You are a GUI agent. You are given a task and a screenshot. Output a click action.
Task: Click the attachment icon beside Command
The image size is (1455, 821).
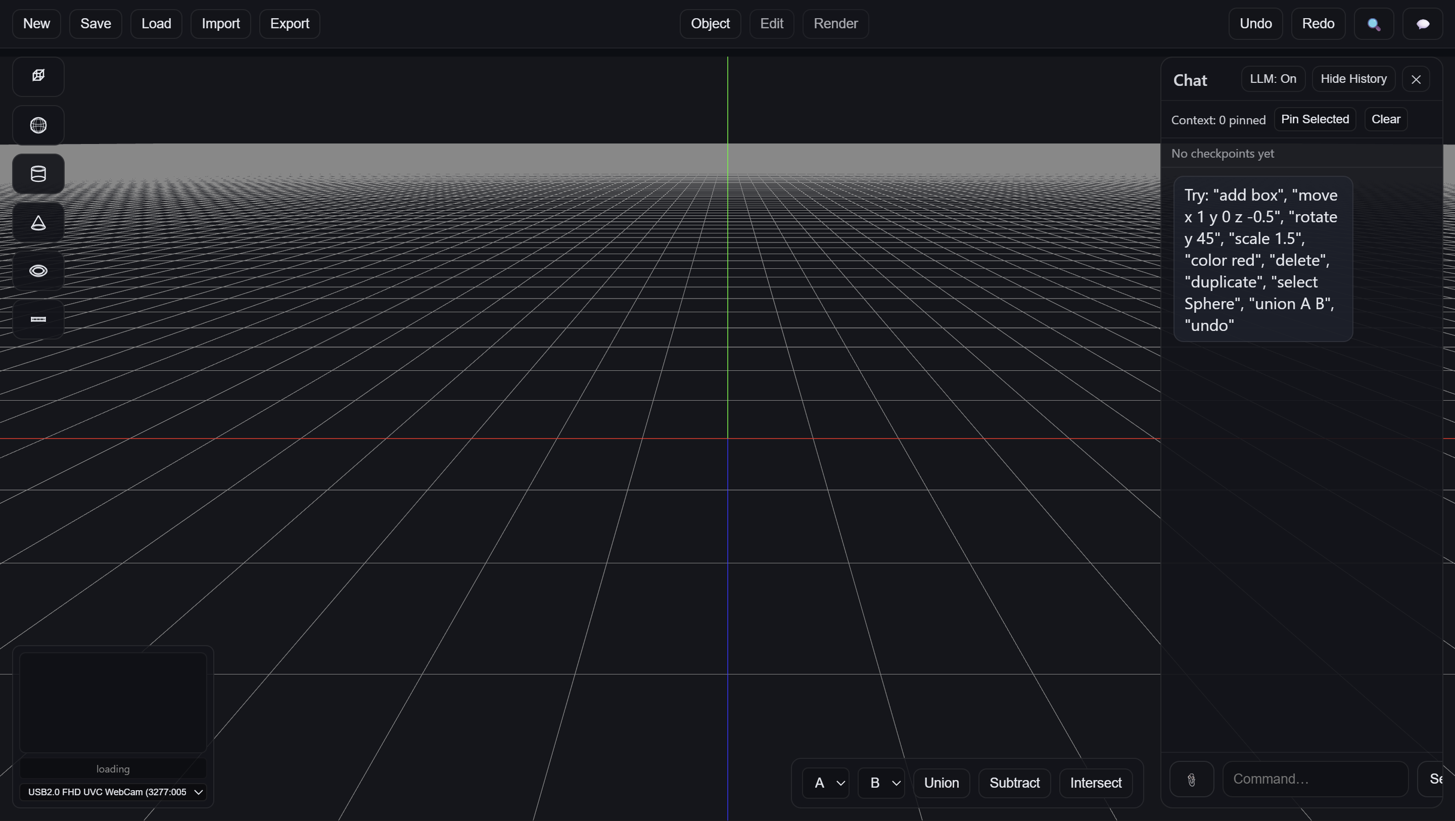point(1191,779)
